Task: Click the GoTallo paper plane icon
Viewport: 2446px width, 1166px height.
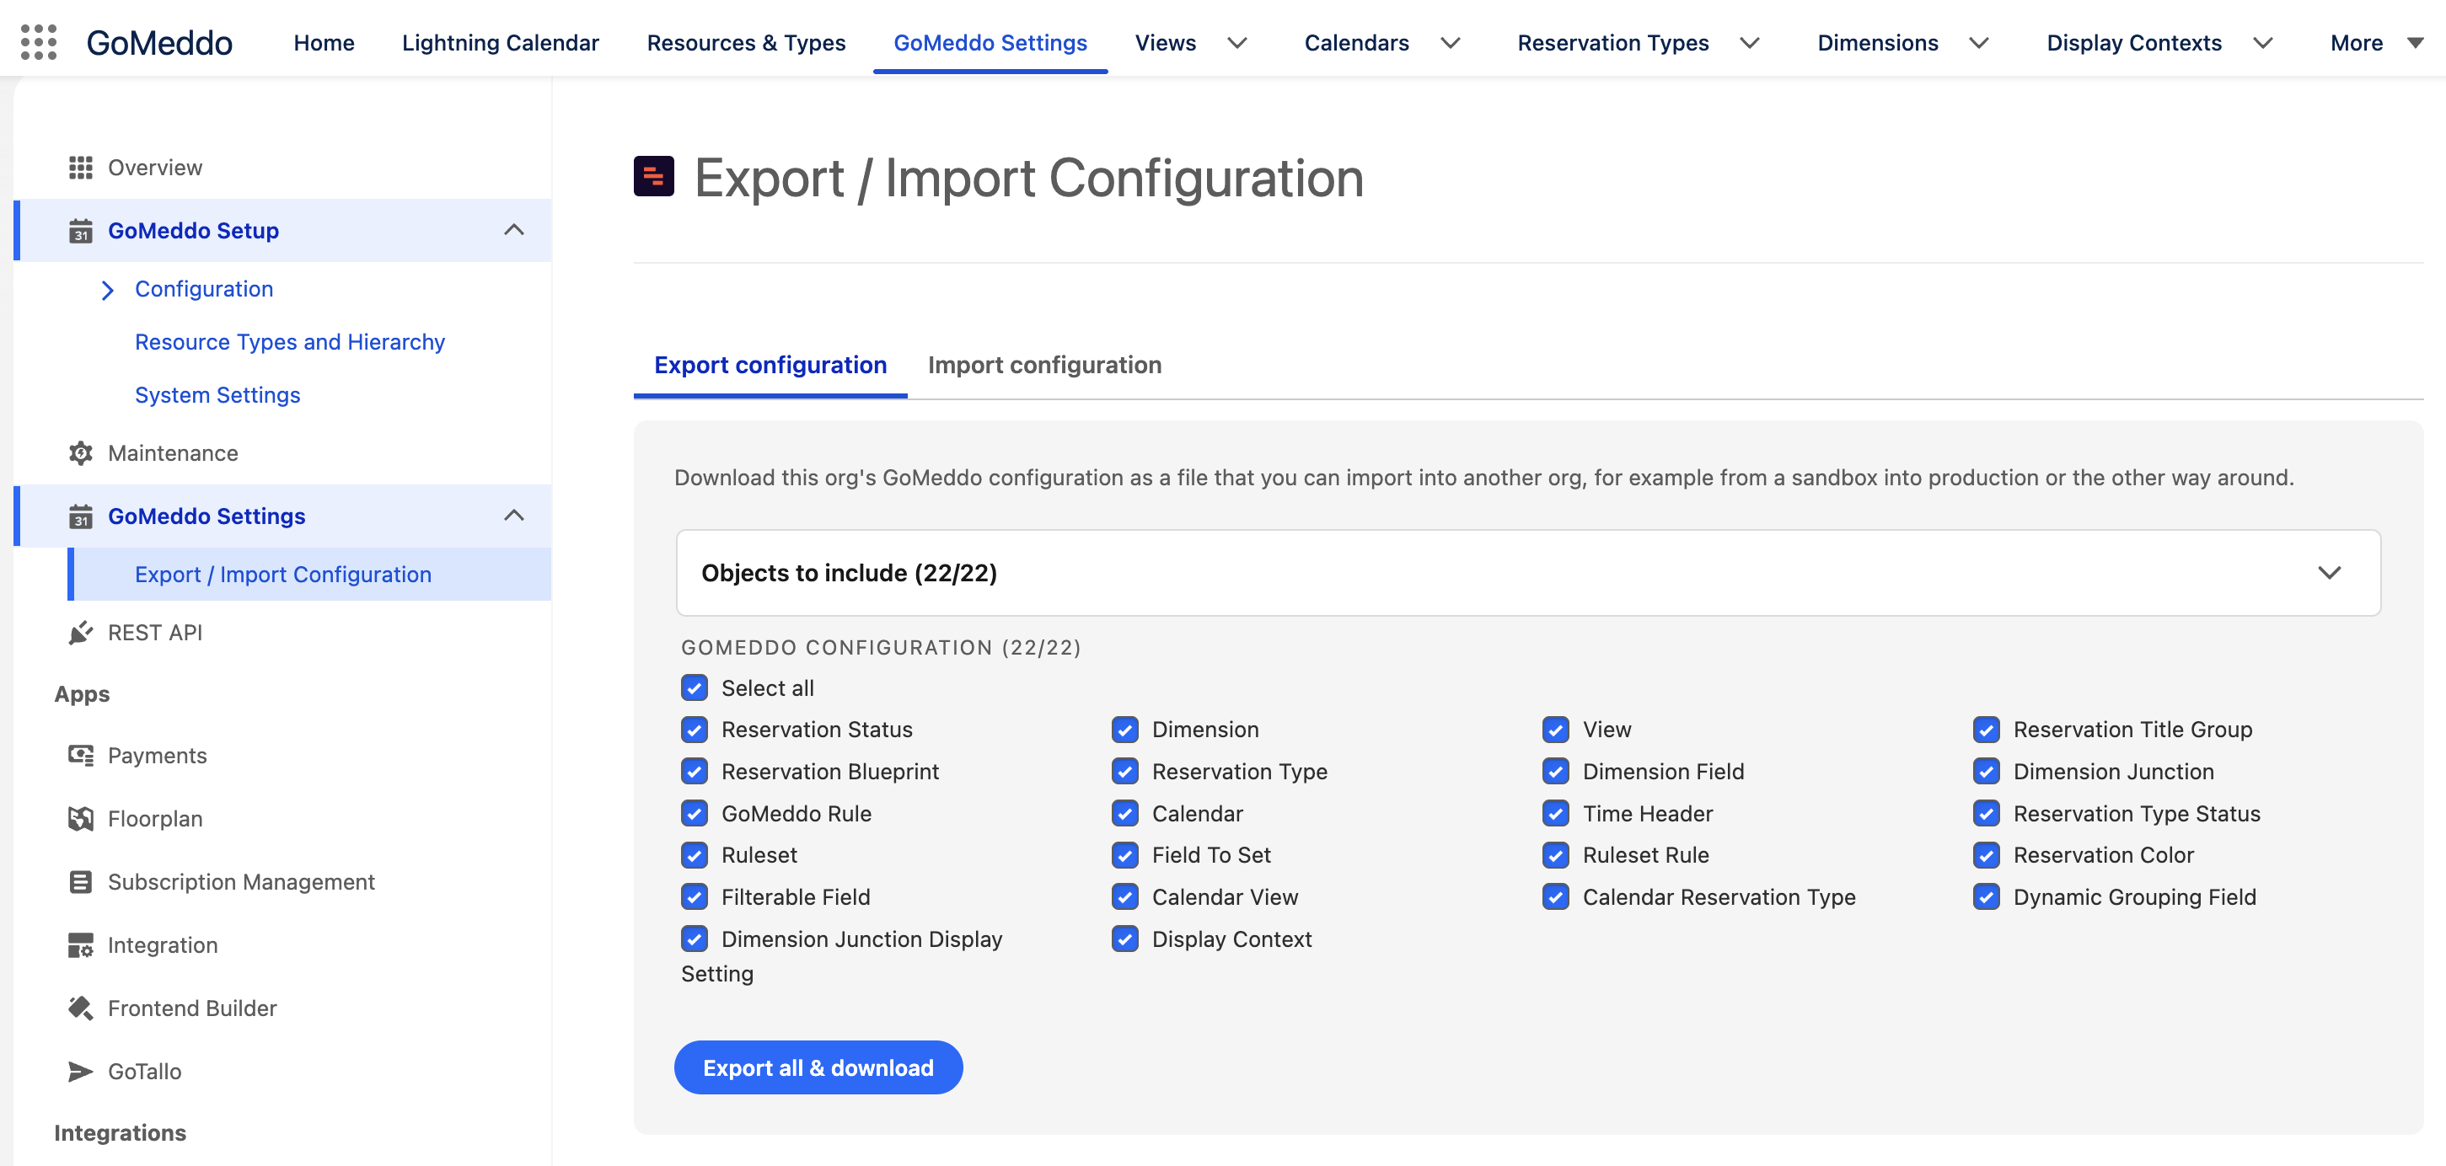Action: point(81,1071)
